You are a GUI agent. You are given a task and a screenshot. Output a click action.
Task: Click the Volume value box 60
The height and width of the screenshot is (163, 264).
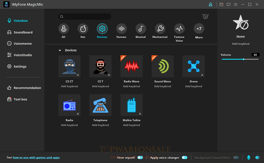coord(255,55)
